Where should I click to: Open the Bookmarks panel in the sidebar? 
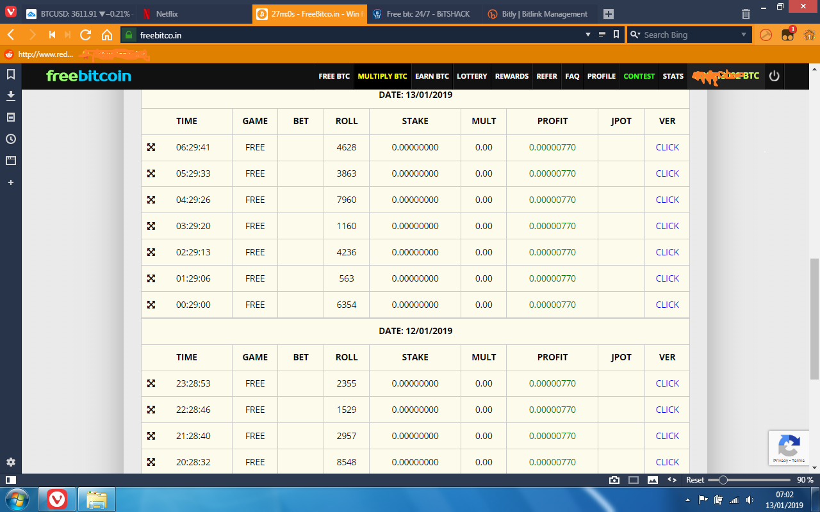[11, 74]
